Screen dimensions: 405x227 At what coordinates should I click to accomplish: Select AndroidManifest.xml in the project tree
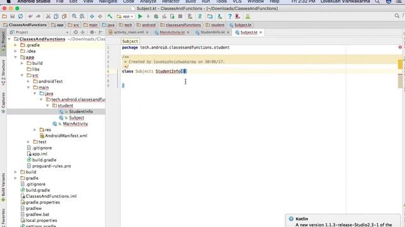[66, 136]
